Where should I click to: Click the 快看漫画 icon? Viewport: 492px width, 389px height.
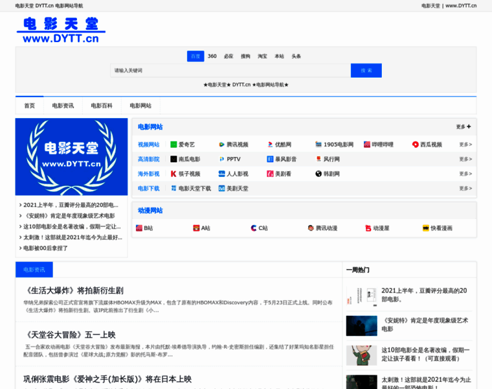point(426,228)
